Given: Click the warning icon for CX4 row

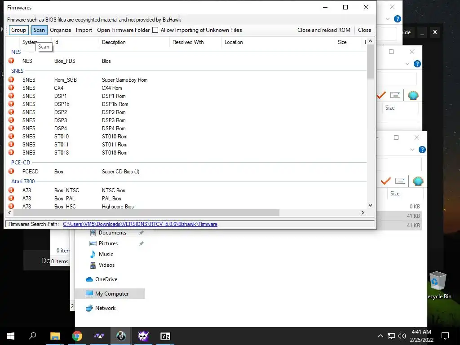Looking at the screenshot, I should click(x=11, y=88).
